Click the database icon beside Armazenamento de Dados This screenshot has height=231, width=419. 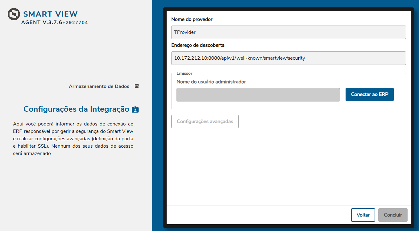137,86
